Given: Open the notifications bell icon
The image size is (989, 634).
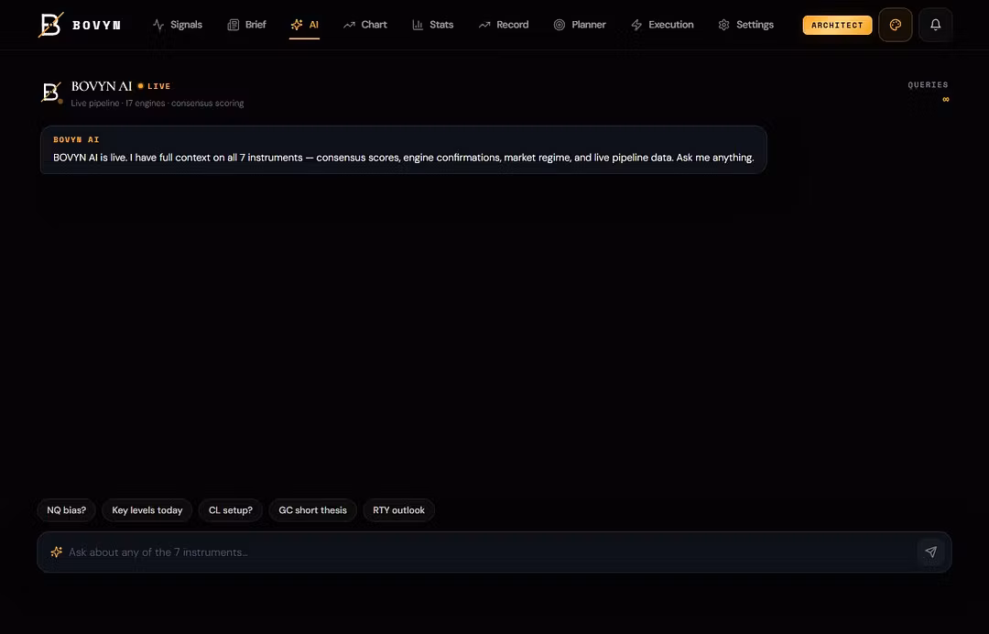Looking at the screenshot, I should click(x=935, y=25).
